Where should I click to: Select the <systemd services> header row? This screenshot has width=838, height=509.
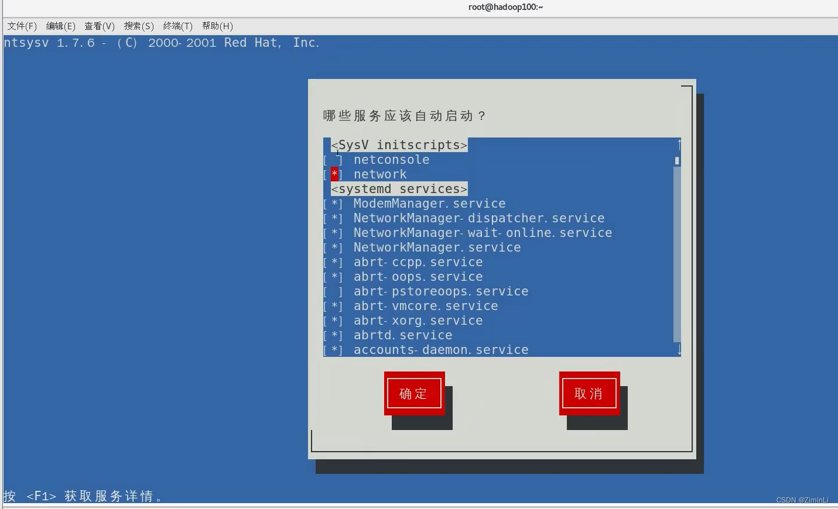click(x=399, y=189)
